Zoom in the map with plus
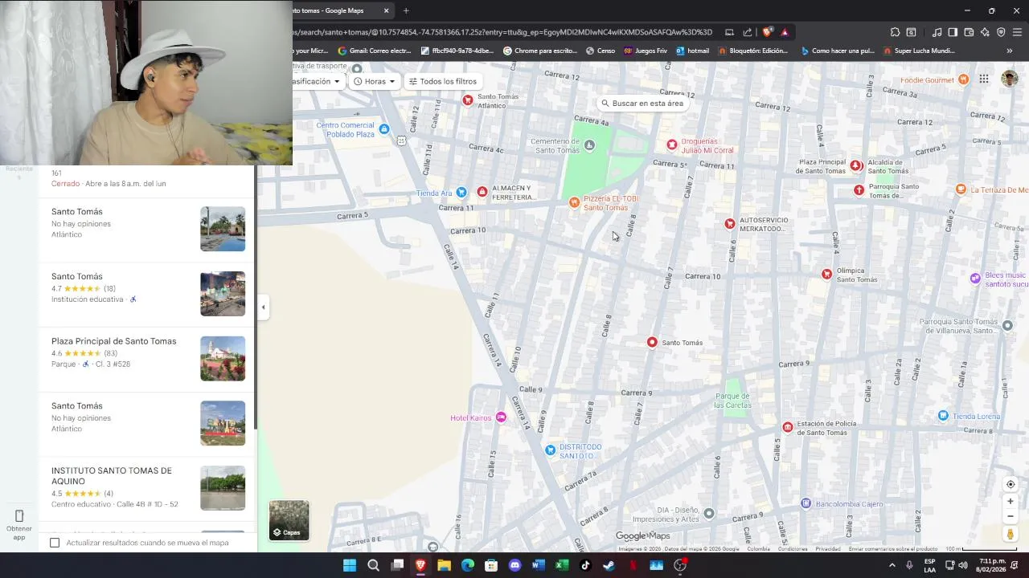This screenshot has height=578, width=1029. 1011,502
